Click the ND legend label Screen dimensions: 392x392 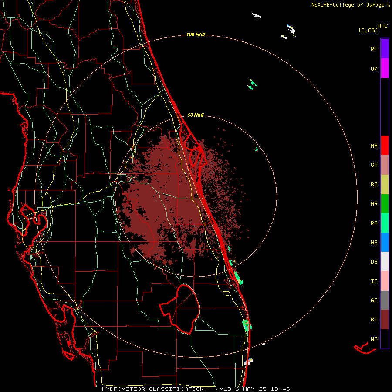374,339
